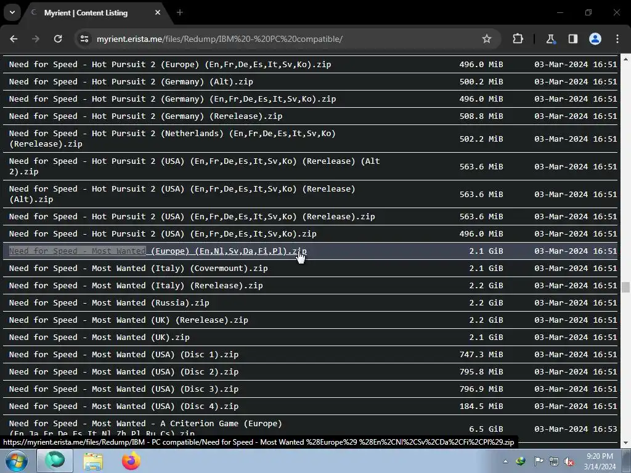Image resolution: width=631 pixels, height=473 pixels.
Task: Click the 500.2 MiB size value
Action: 481,82
